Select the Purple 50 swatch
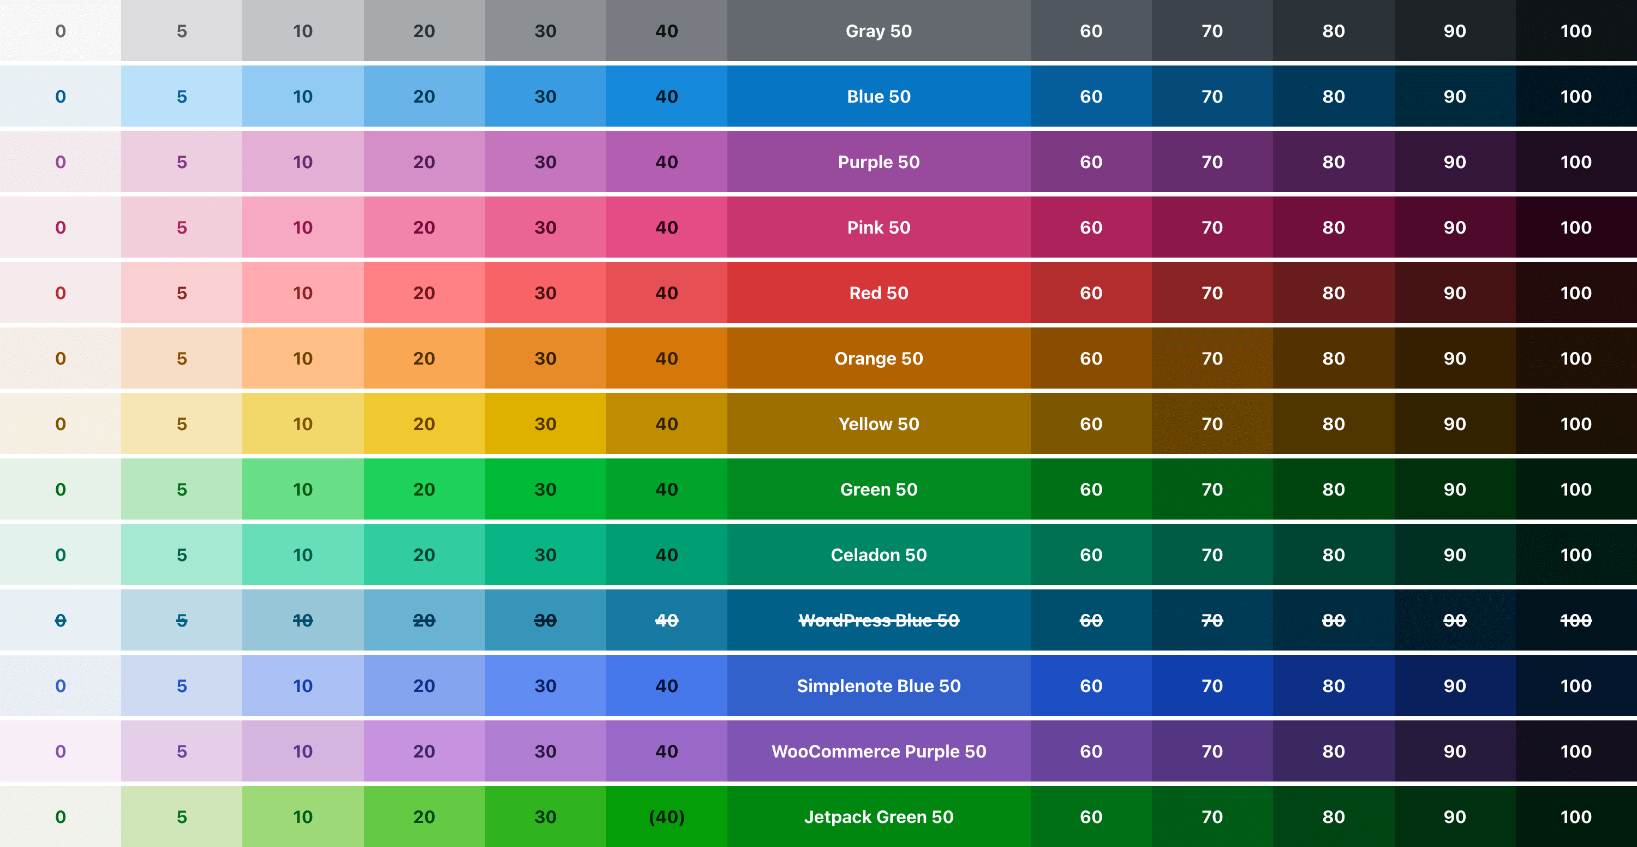 click(878, 162)
